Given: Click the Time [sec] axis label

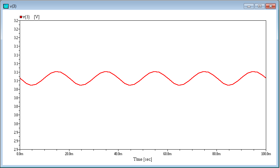Looking at the screenshot, I should click(x=142, y=159).
